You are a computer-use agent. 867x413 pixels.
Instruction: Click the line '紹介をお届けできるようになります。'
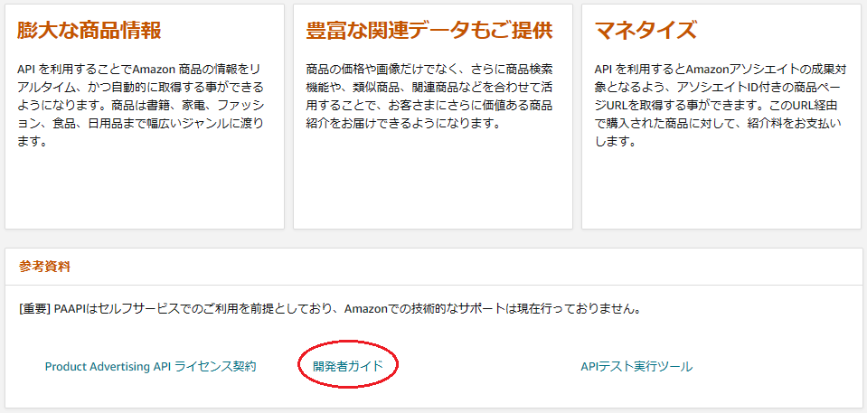[403, 123]
